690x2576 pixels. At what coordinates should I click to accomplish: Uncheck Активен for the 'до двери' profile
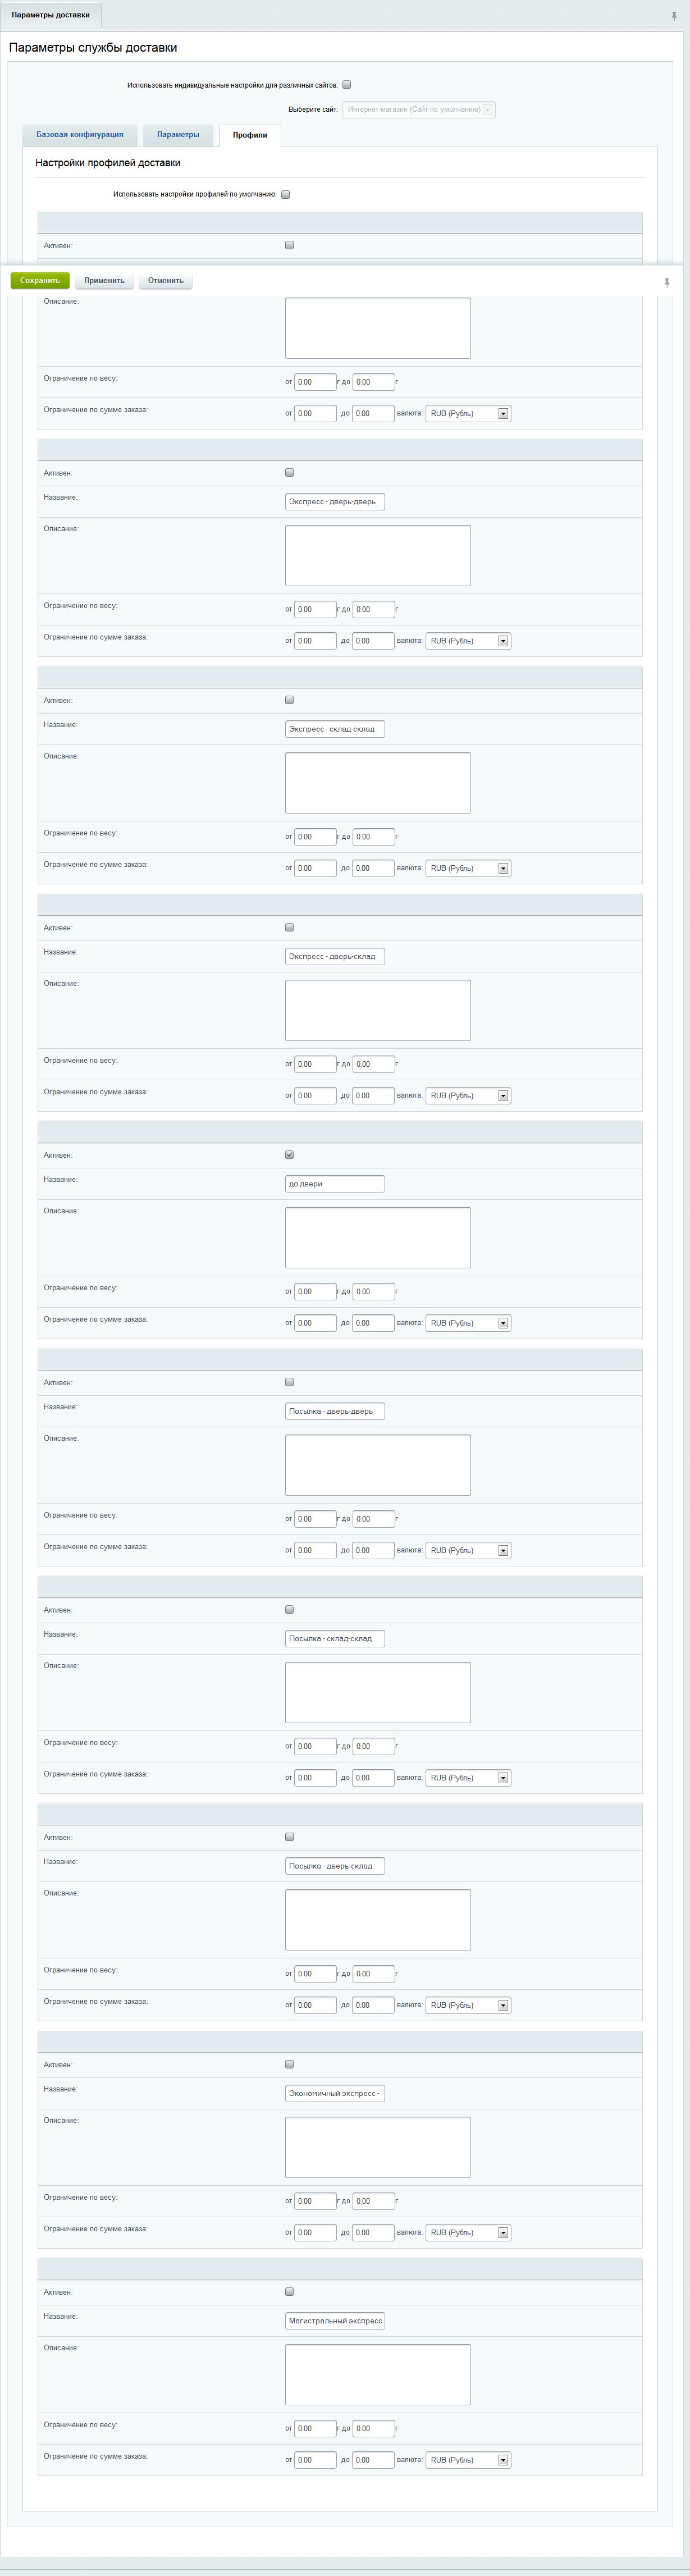click(290, 1155)
